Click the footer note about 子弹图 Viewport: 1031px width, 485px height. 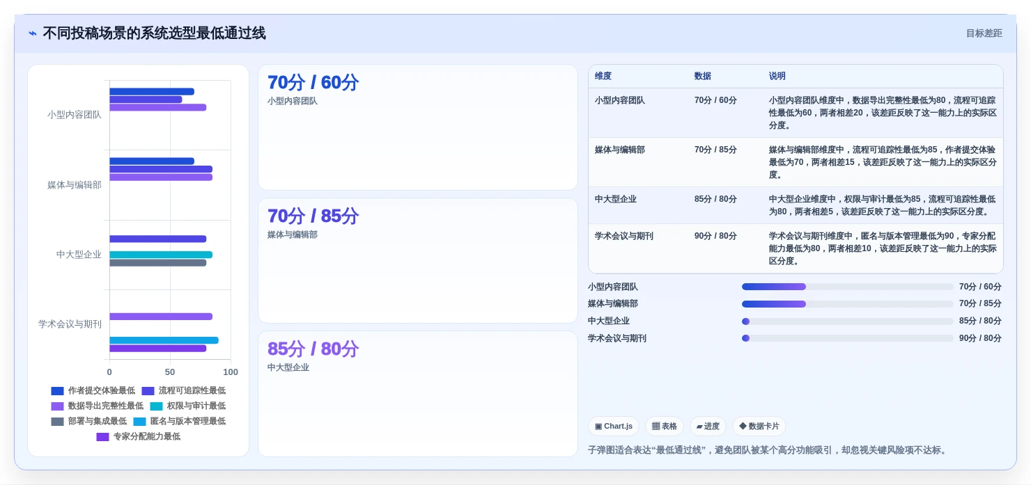pyautogui.click(x=769, y=450)
